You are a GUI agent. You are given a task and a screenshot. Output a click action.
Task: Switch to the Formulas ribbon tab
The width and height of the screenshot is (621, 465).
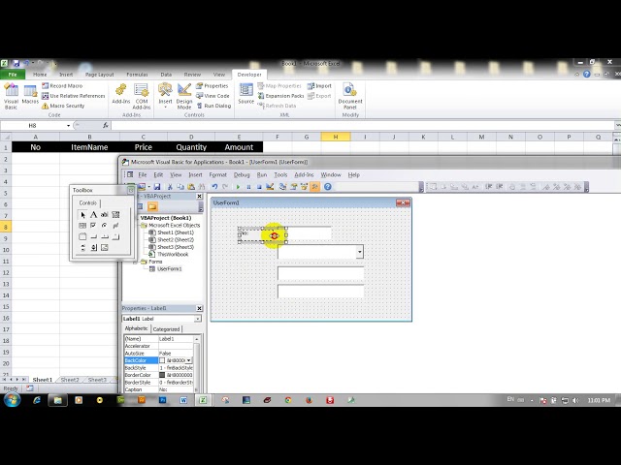[137, 75]
